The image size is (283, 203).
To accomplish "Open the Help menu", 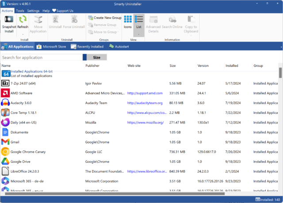I will pos(46,11).
